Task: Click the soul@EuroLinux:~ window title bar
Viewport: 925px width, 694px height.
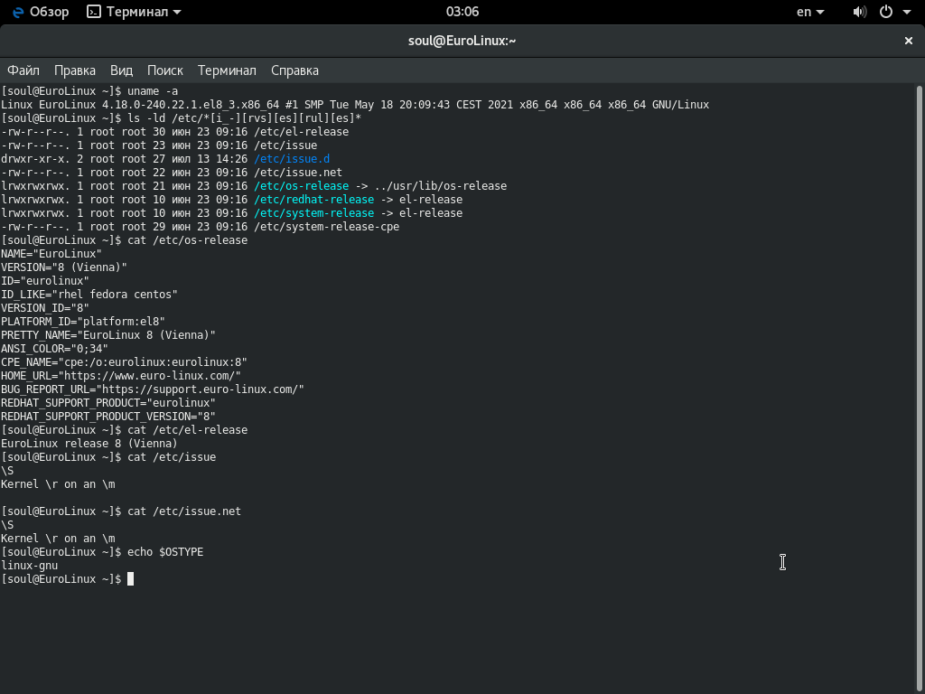Action: click(462, 41)
